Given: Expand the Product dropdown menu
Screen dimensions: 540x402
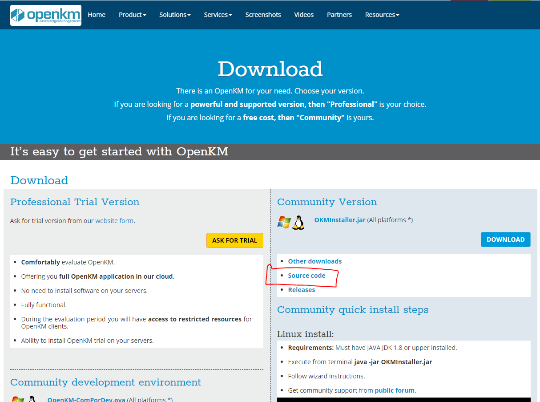Looking at the screenshot, I should click(132, 15).
